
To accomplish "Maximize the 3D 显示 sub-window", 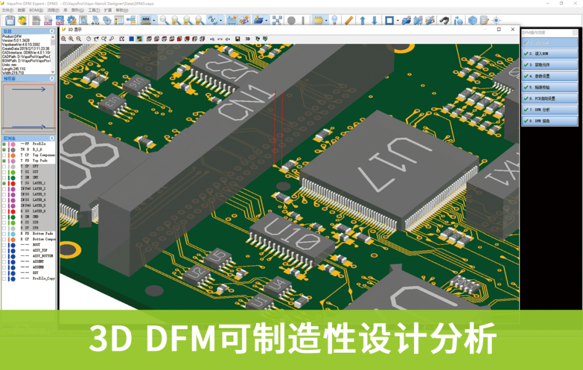I will (x=499, y=29).
